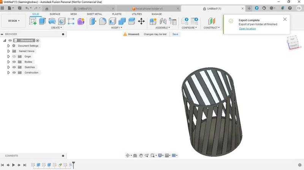Screen dimensions: 304x170
Task: Open the Help question mark icon
Action: 290,8
